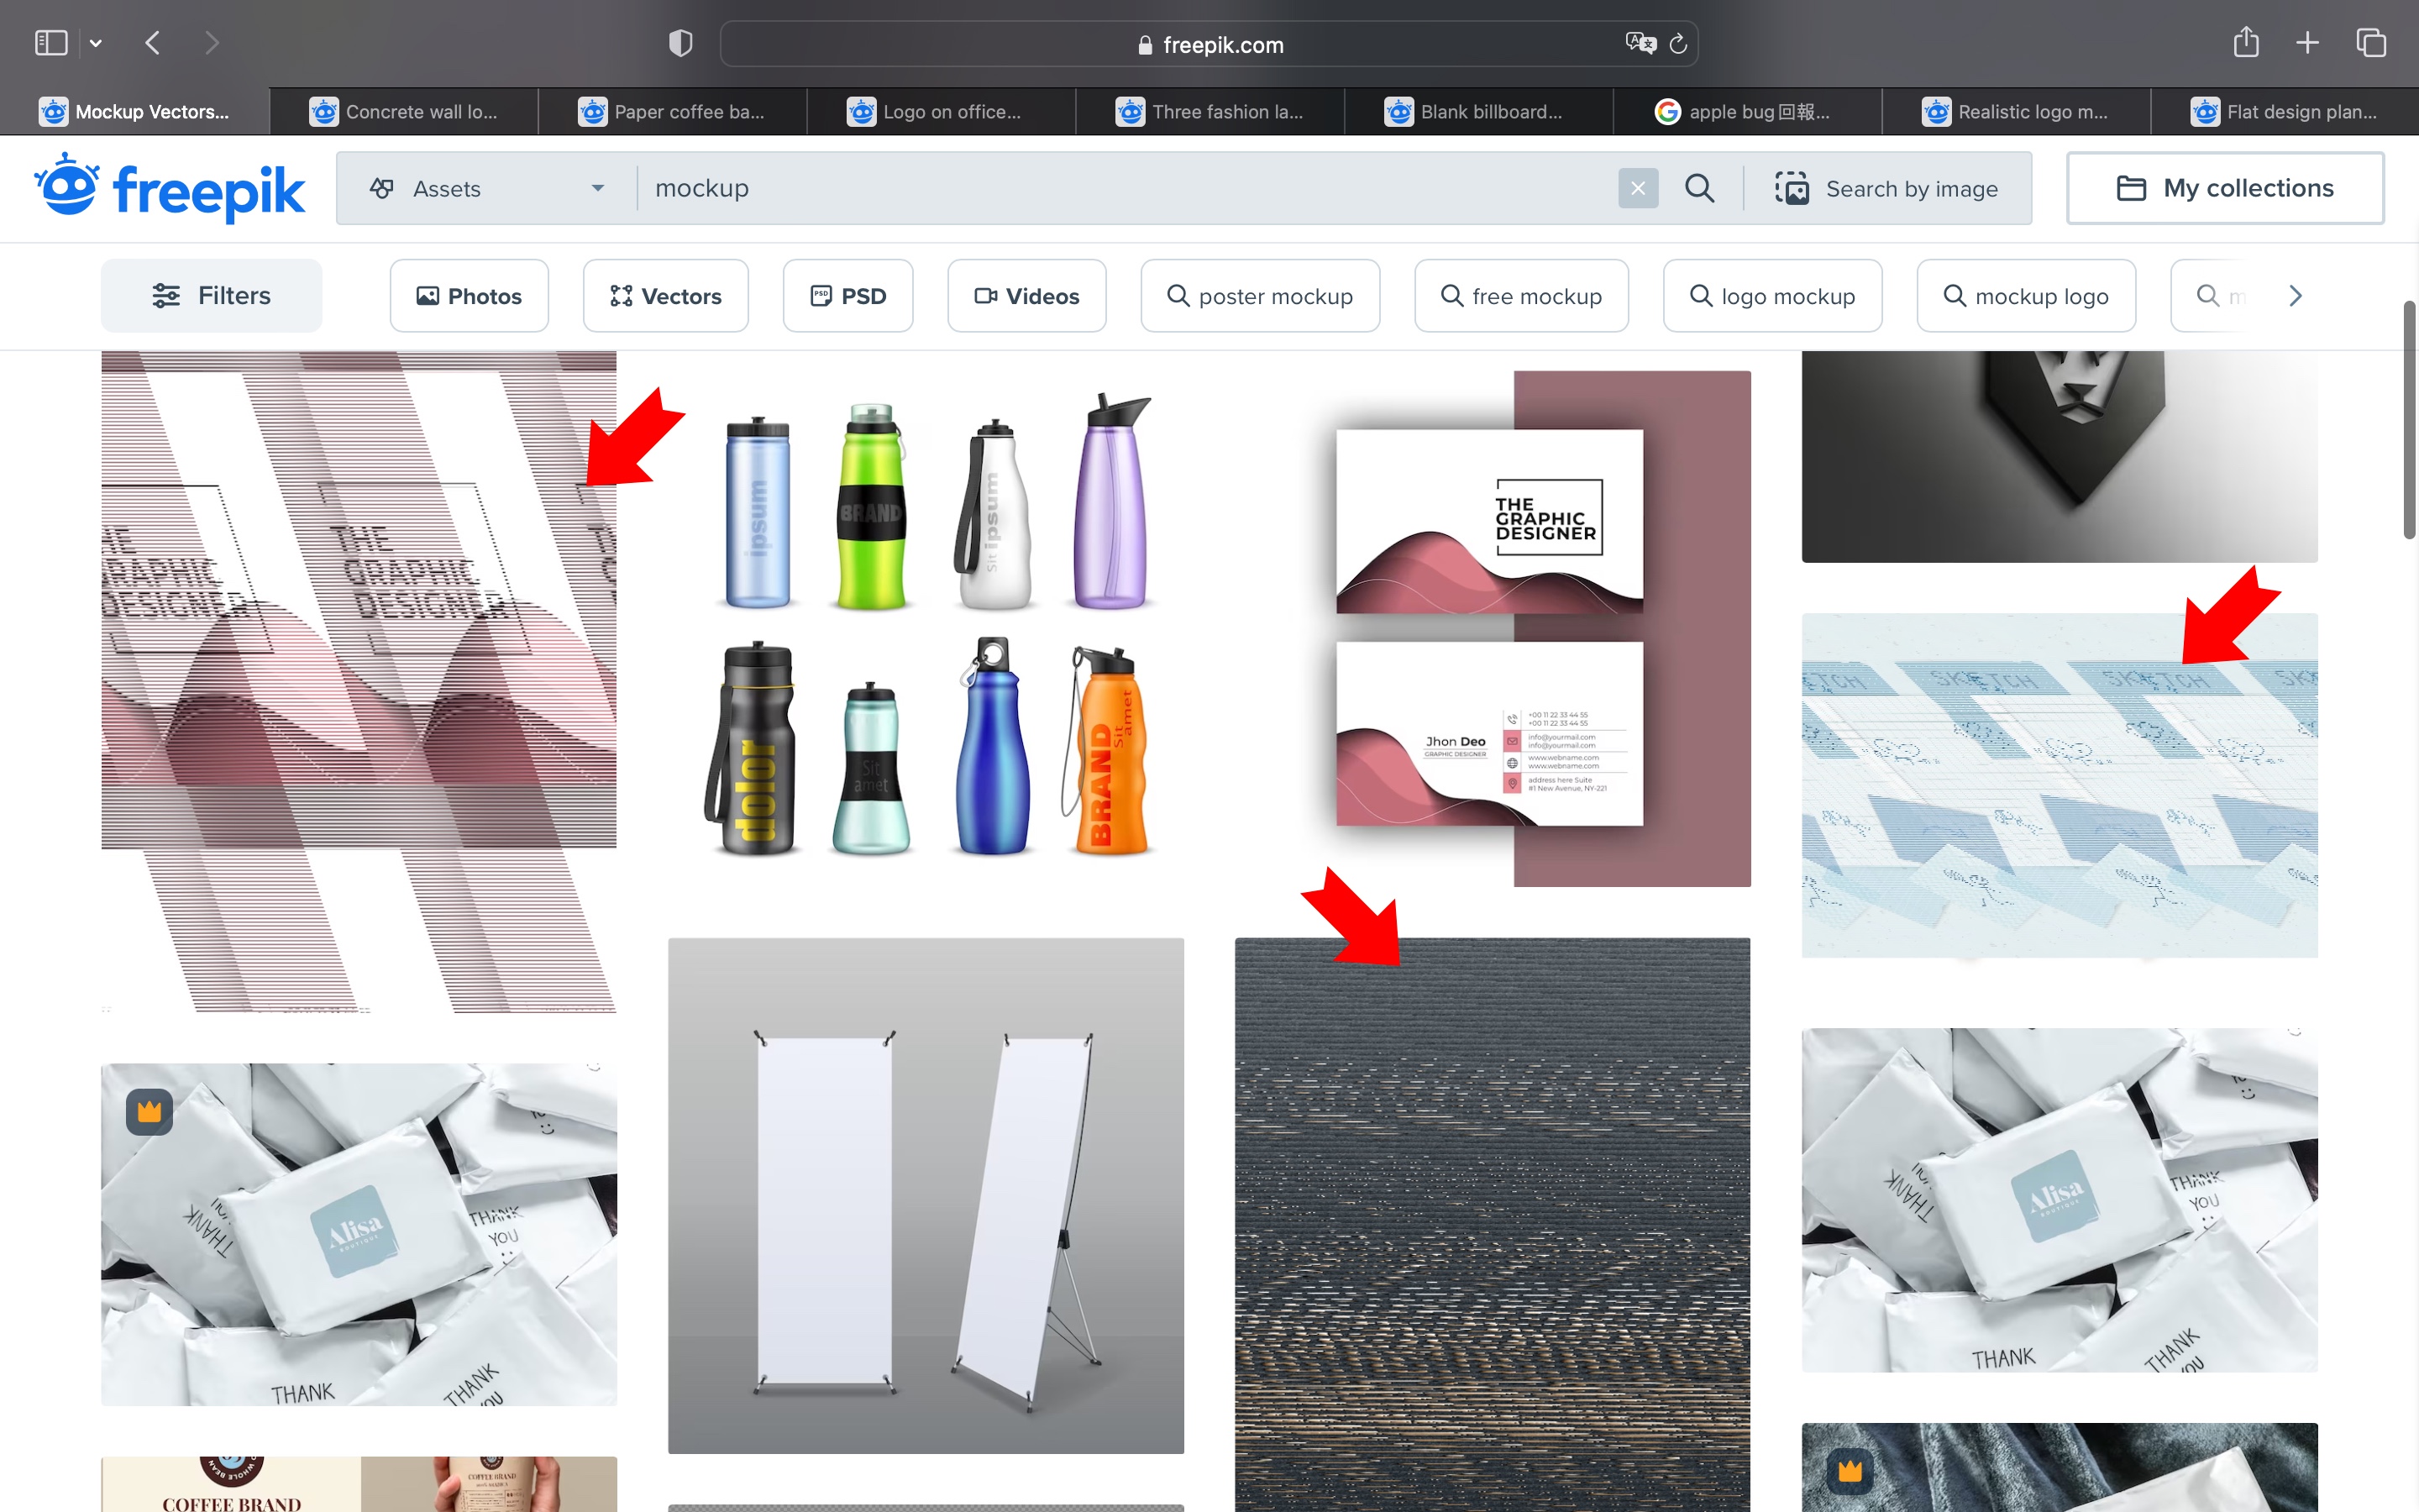Filter results by Vectors
This screenshot has height=1512, width=2419.
666,296
